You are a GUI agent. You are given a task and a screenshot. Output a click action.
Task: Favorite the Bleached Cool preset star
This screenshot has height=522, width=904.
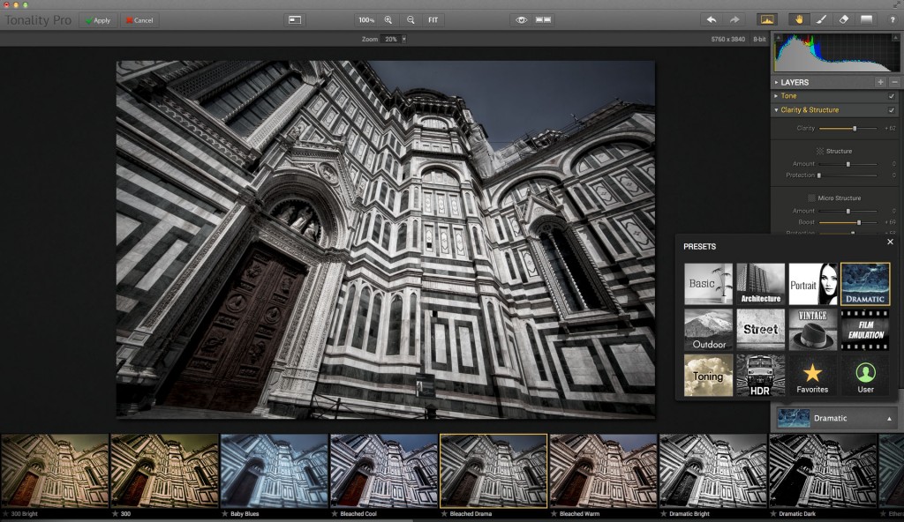335,513
